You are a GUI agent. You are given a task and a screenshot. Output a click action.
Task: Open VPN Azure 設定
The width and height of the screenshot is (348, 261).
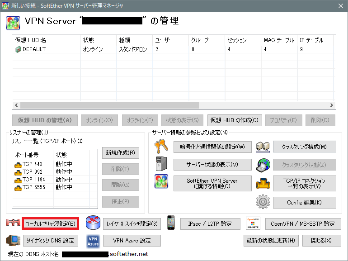click(x=132, y=241)
